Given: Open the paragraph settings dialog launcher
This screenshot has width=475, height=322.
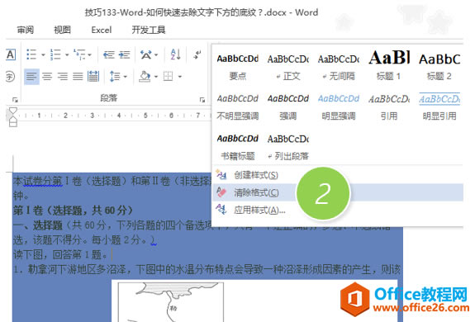Looking at the screenshot, I should (202, 100).
